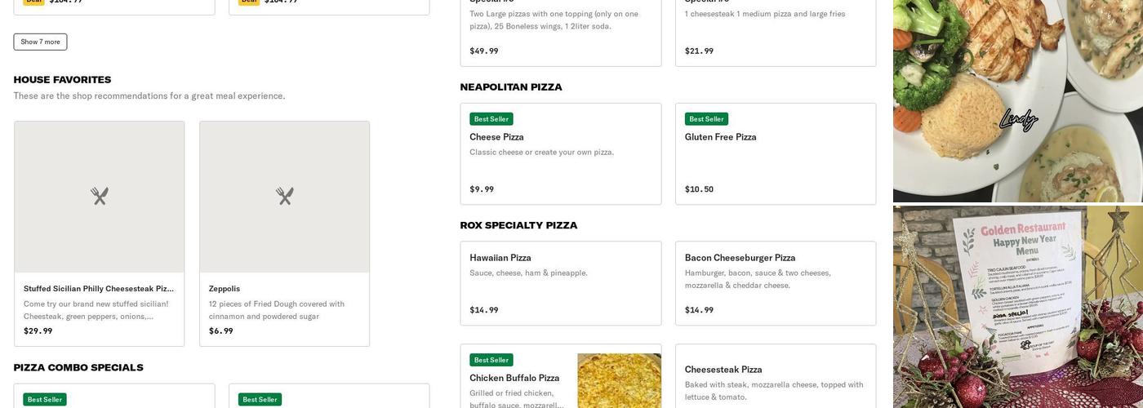Select the Gluten Free Pizza card
1143x408 pixels.
[x=775, y=162]
